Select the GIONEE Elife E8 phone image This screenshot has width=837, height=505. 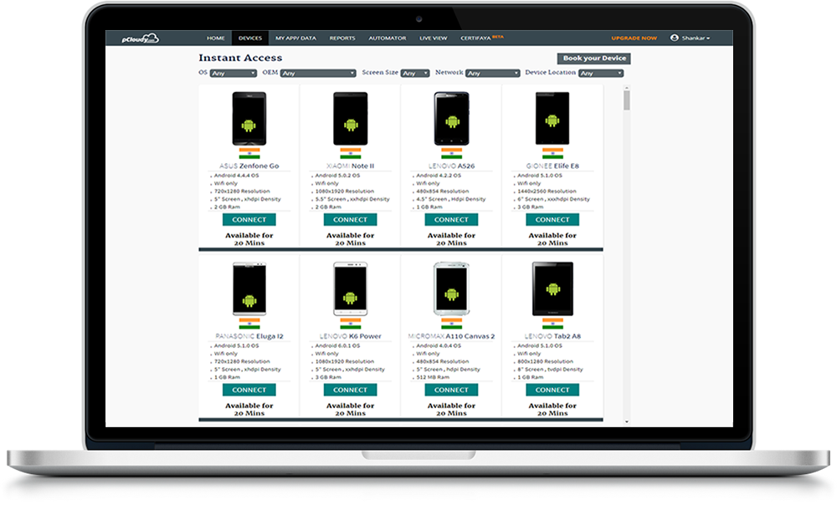pos(552,119)
